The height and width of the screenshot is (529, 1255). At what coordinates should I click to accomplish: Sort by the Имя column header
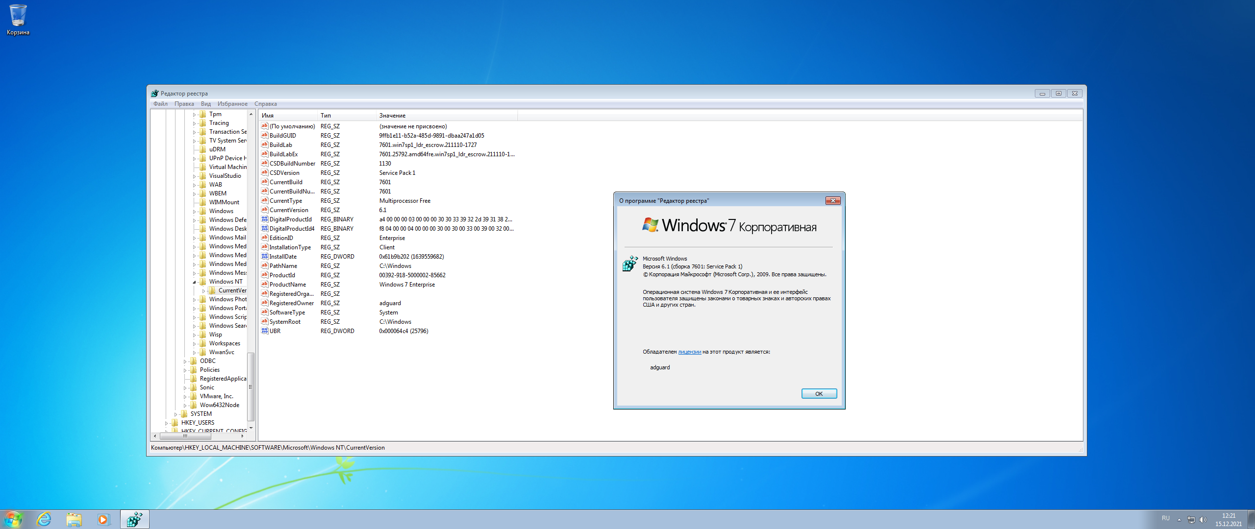coord(288,116)
